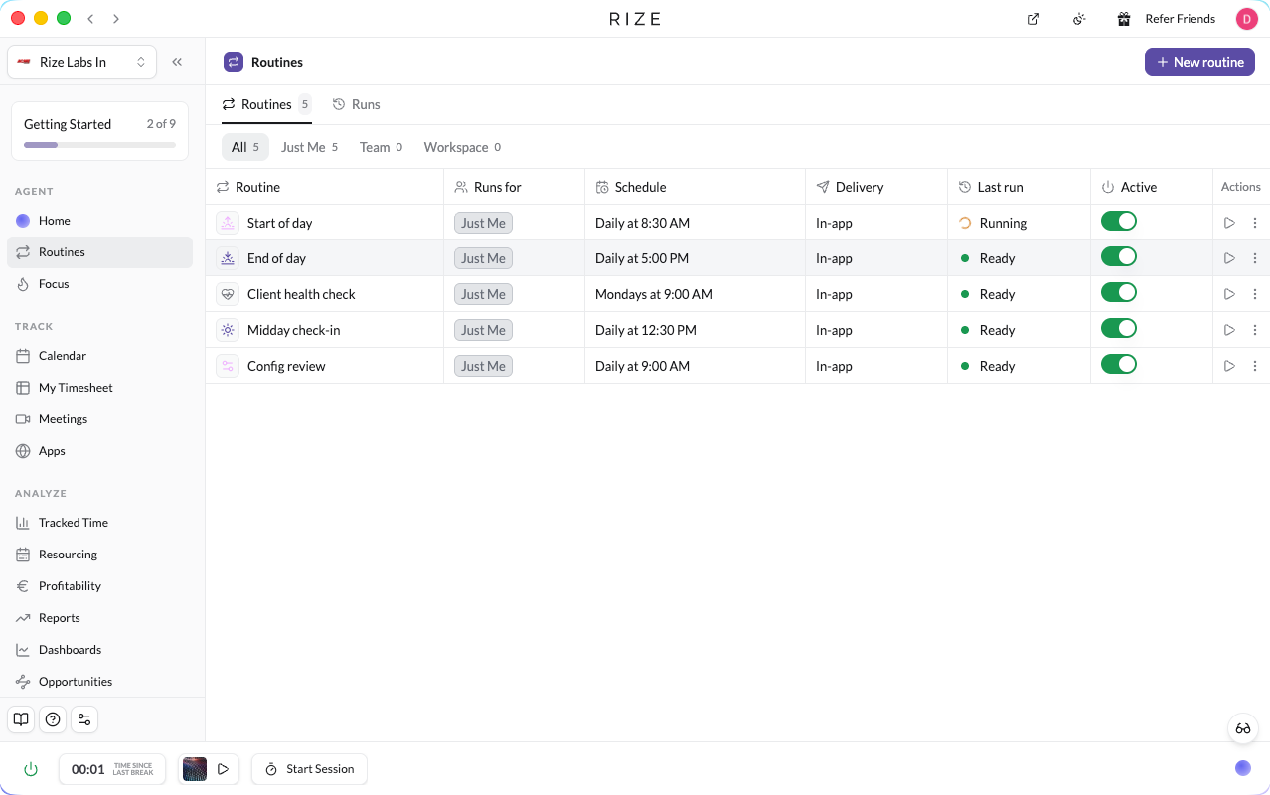Open Calendar in the sidebar
1270x795 pixels.
pos(99,356)
